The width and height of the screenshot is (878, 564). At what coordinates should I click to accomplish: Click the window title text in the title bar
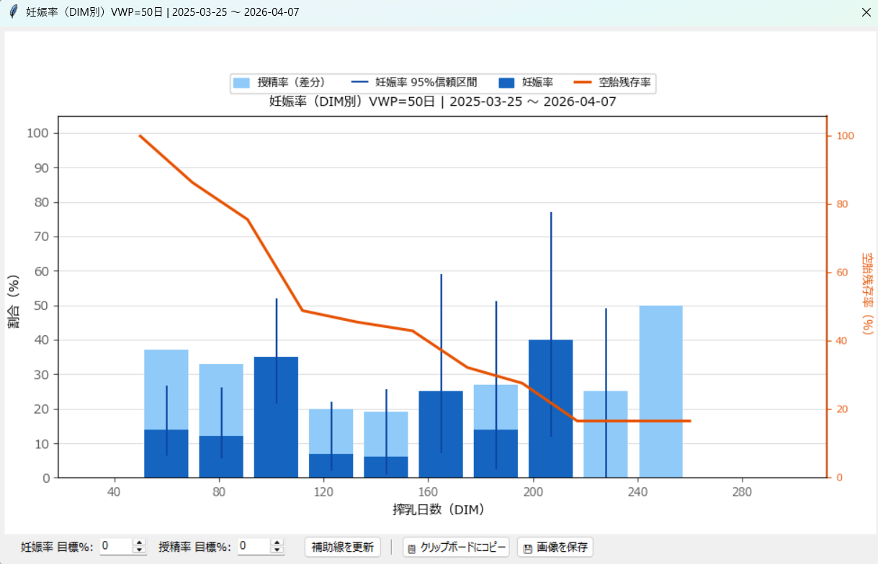tap(163, 12)
